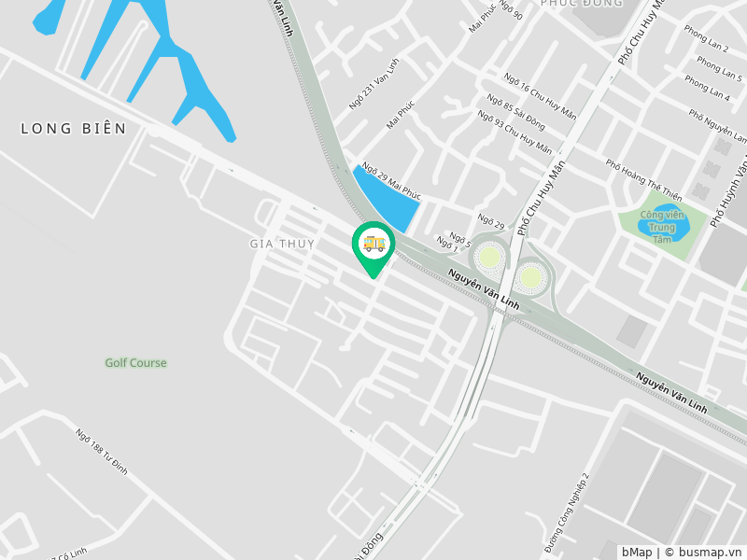Click the green bus stop marker pin

373,249
